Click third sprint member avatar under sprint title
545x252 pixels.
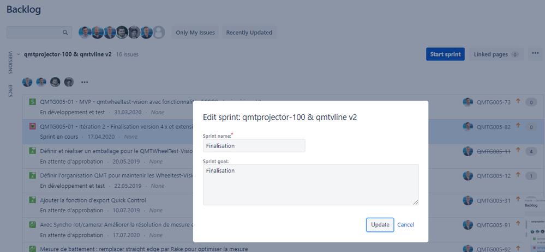tap(55, 82)
